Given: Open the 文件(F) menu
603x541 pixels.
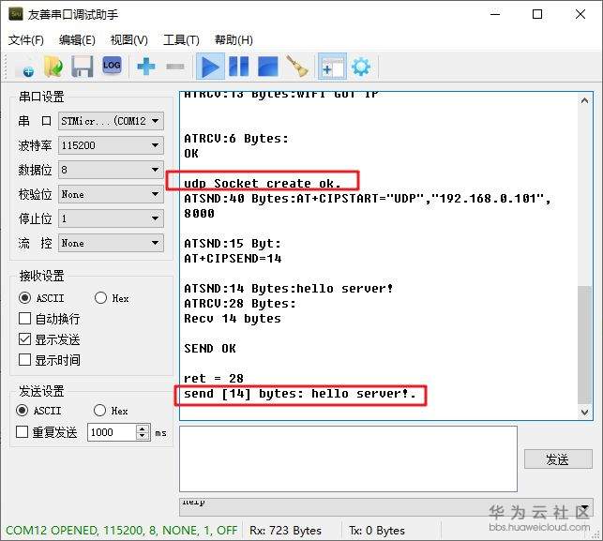Looking at the screenshot, I should [26, 40].
